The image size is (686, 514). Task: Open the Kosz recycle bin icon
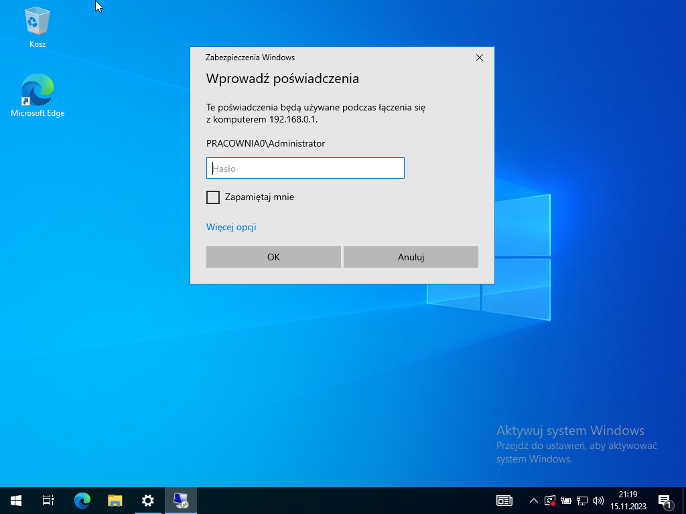coord(38,27)
